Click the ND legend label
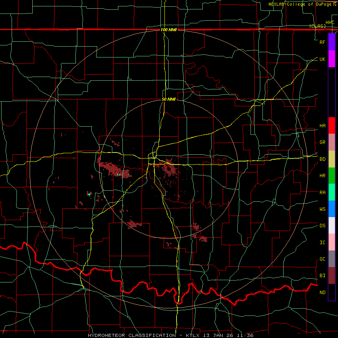 (x=322, y=293)
